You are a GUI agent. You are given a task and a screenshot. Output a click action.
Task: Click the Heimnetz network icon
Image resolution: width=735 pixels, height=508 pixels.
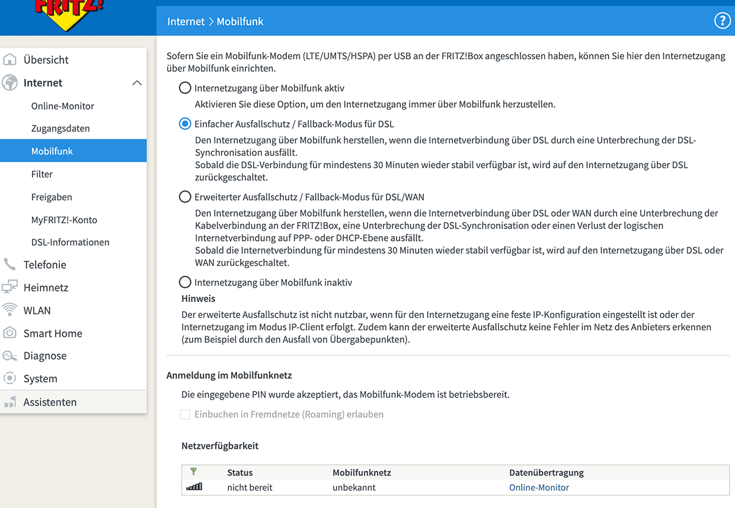click(10, 288)
